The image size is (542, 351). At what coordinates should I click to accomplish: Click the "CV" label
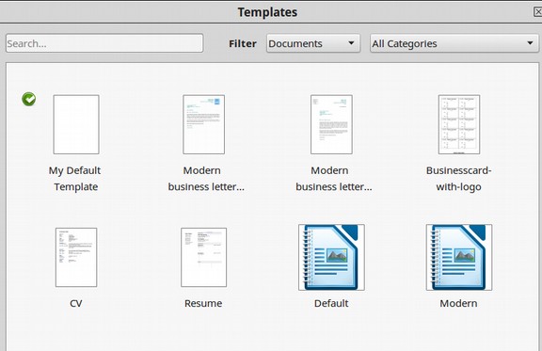click(x=75, y=303)
